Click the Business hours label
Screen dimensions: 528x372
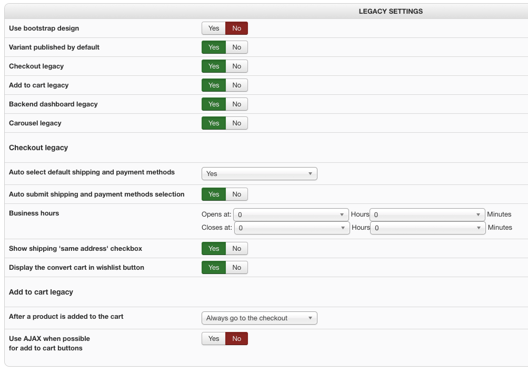click(x=34, y=213)
